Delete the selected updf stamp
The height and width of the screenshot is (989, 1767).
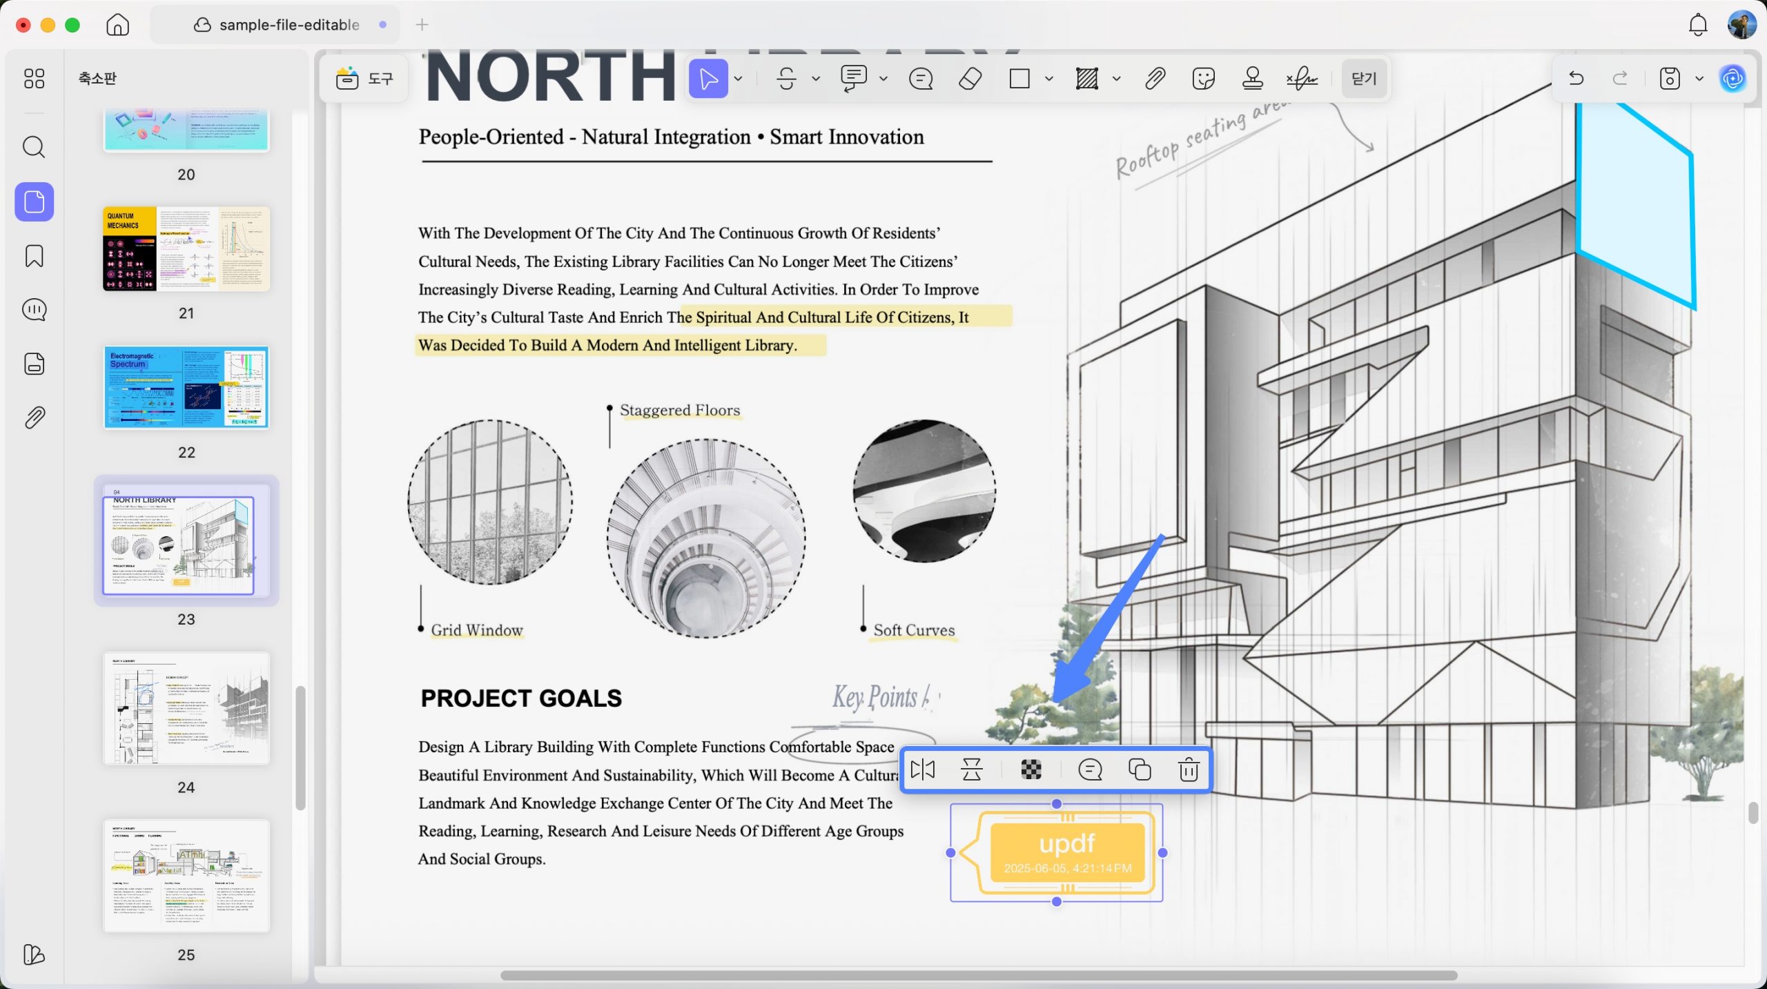click(1188, 770)
